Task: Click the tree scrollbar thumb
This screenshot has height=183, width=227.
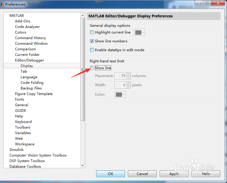Action: [x=83, y=69]
